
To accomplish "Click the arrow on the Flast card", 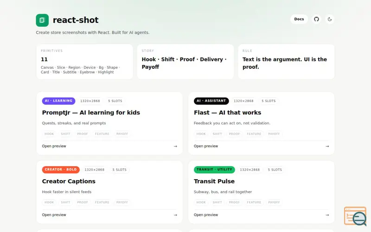I will coord(327,146).
